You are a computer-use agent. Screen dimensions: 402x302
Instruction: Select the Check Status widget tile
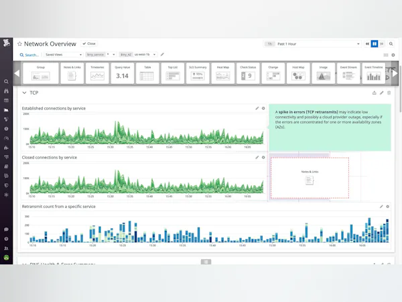point(248,73)
